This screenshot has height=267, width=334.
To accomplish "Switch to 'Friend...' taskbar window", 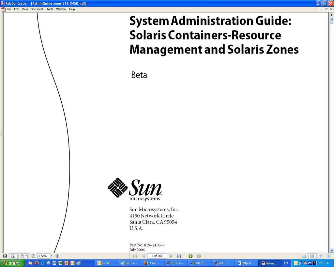I will pyautogui.click(x=106, y=263).
